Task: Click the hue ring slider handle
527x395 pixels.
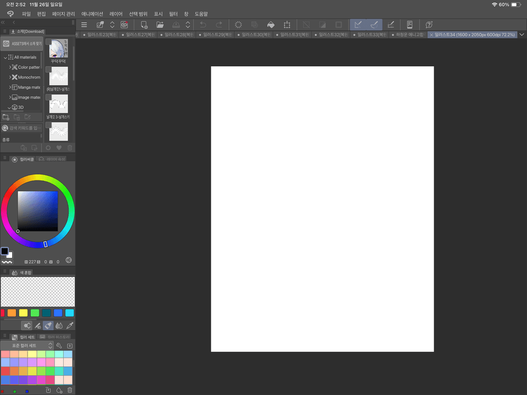Action: (46, 244)
